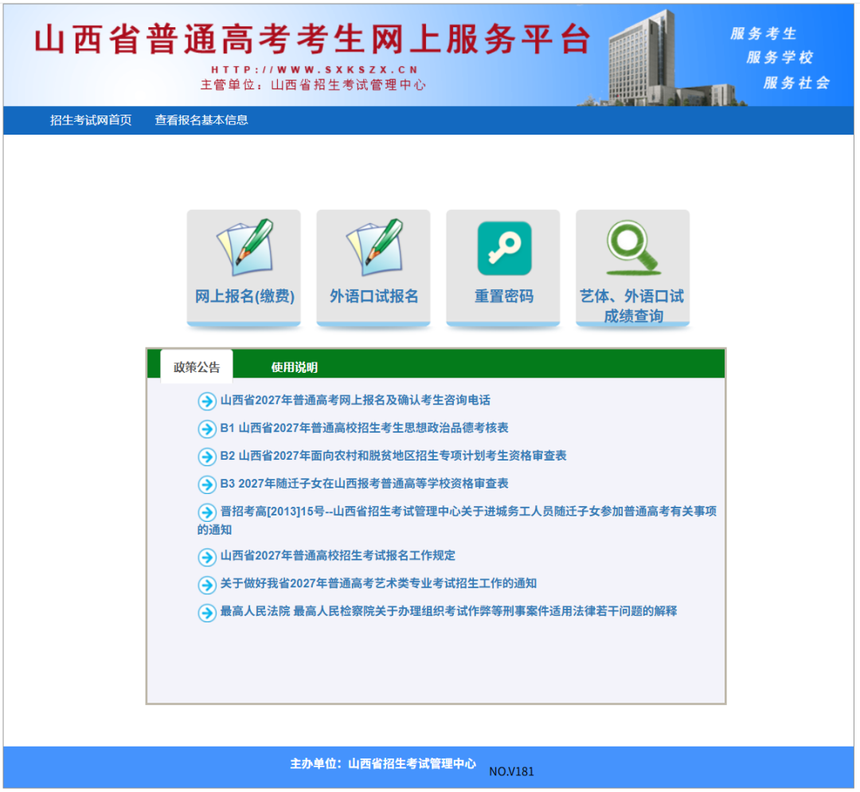860x792 pixels.
Task: Click the arrow icon beside 咨询电话 notice
Action: (x=207, y=402)
